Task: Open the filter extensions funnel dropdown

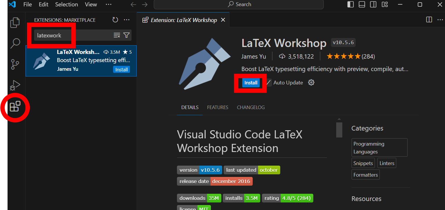Action: pyautogui.click(x=126, y=35)
